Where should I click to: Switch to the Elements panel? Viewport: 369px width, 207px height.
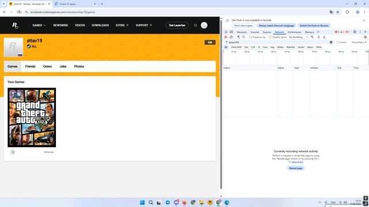[242, 32]
